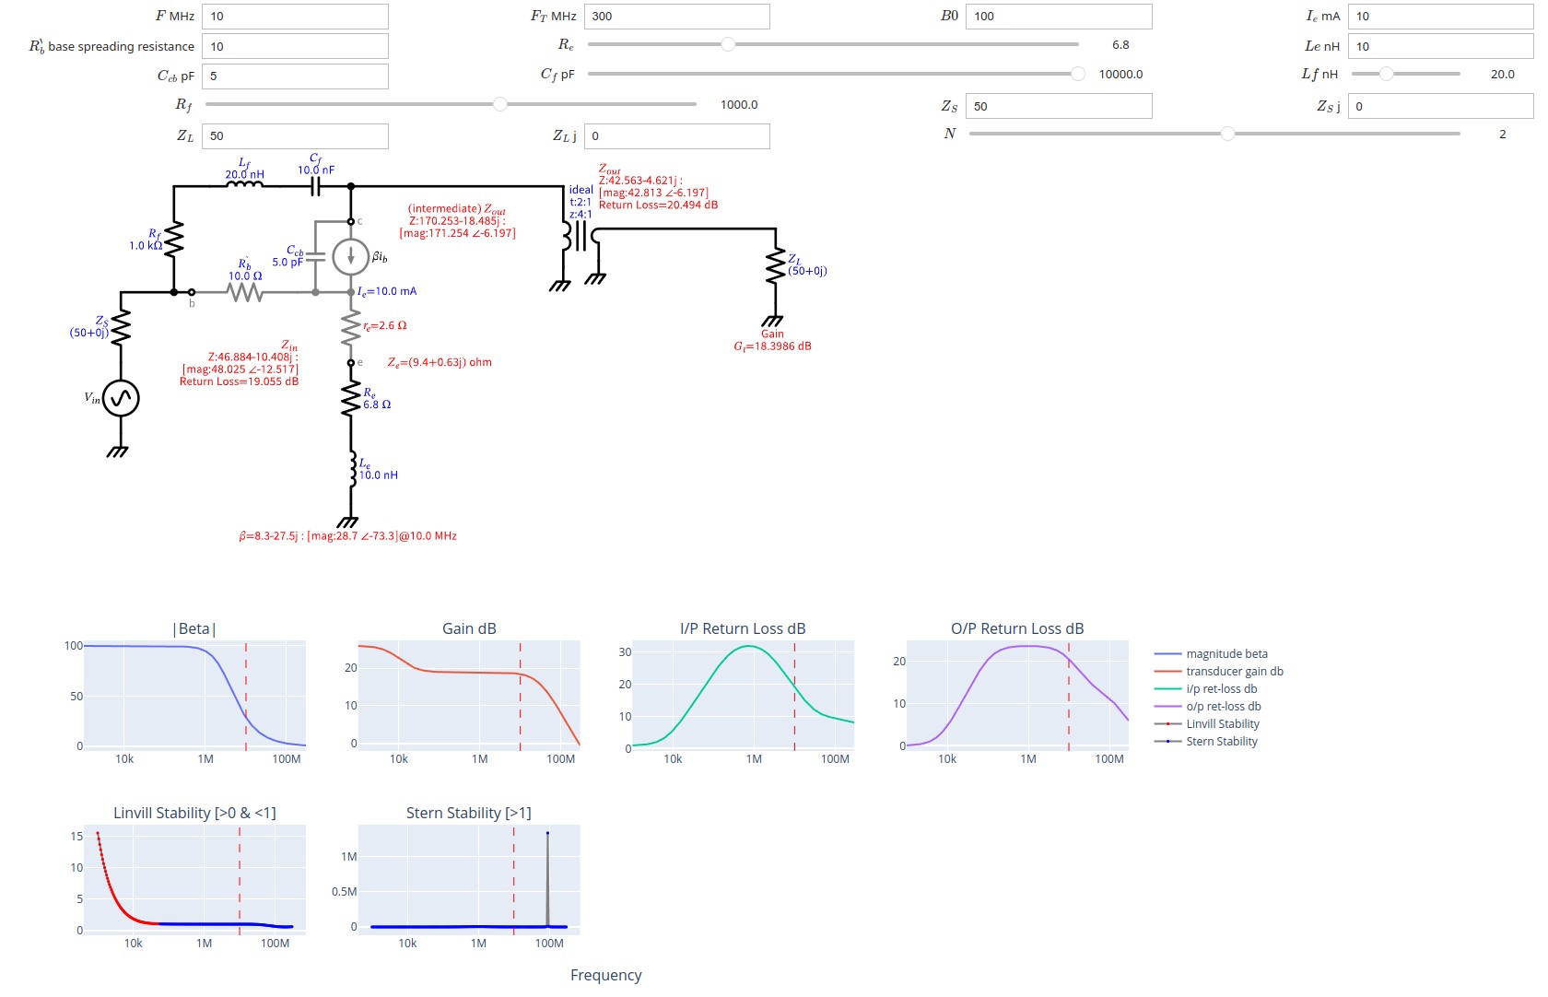1548x997 pixels.
Task: Toggle transducer gain db legend entry
Action: 1218,672
